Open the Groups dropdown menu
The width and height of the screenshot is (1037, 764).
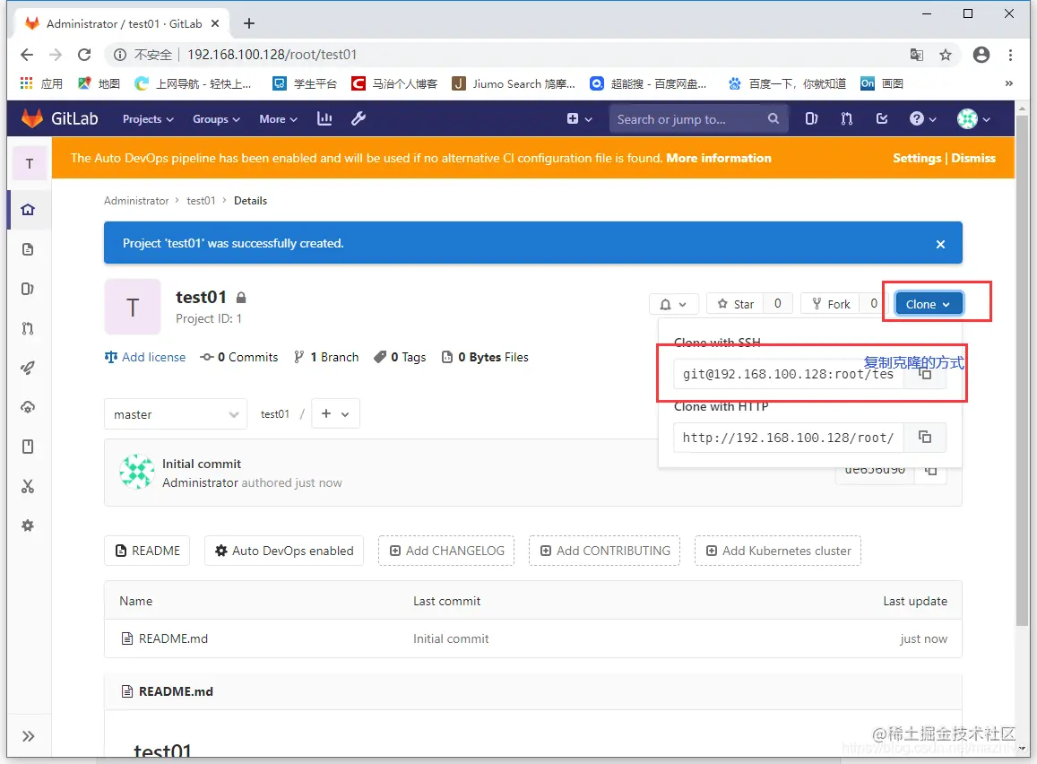pos(216,119)
